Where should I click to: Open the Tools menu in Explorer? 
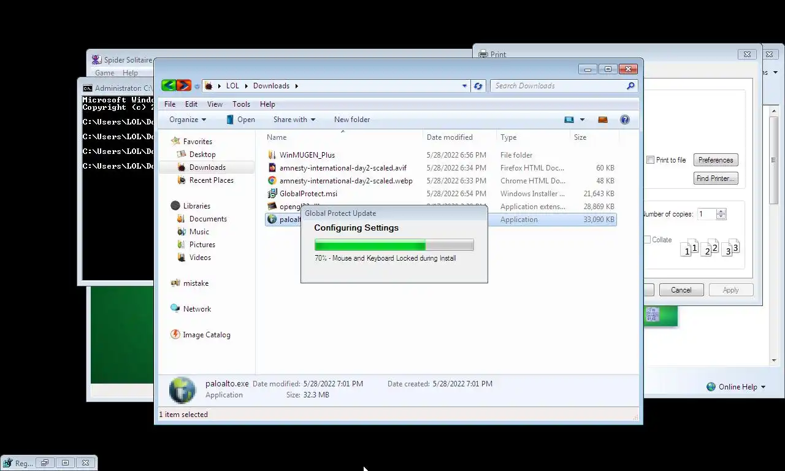click(241, 104)
